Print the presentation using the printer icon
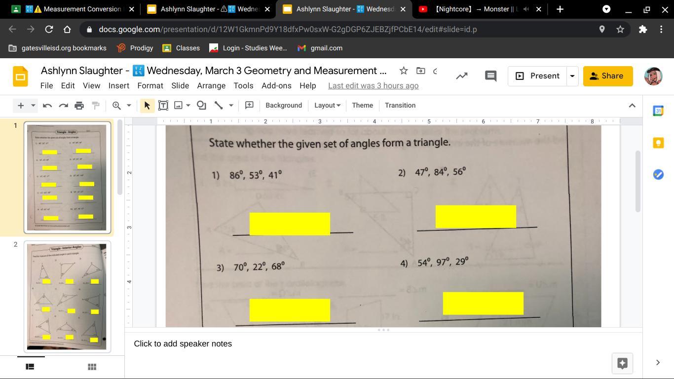The width and height of the screenshot is (674, 379). pyautogui.click(x=79, y=106)
